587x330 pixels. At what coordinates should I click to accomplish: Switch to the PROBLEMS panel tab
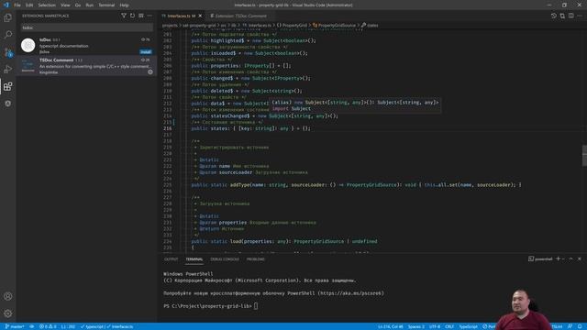(255, 258)
